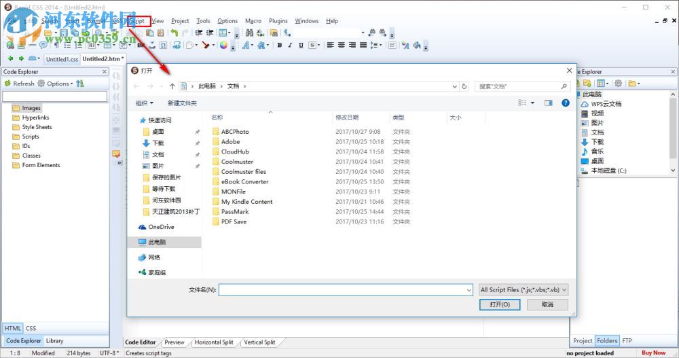Screen dimensions: 679x358
Task: Click the dialog search box 搜索文档
Action: click(x=522, y=86)
